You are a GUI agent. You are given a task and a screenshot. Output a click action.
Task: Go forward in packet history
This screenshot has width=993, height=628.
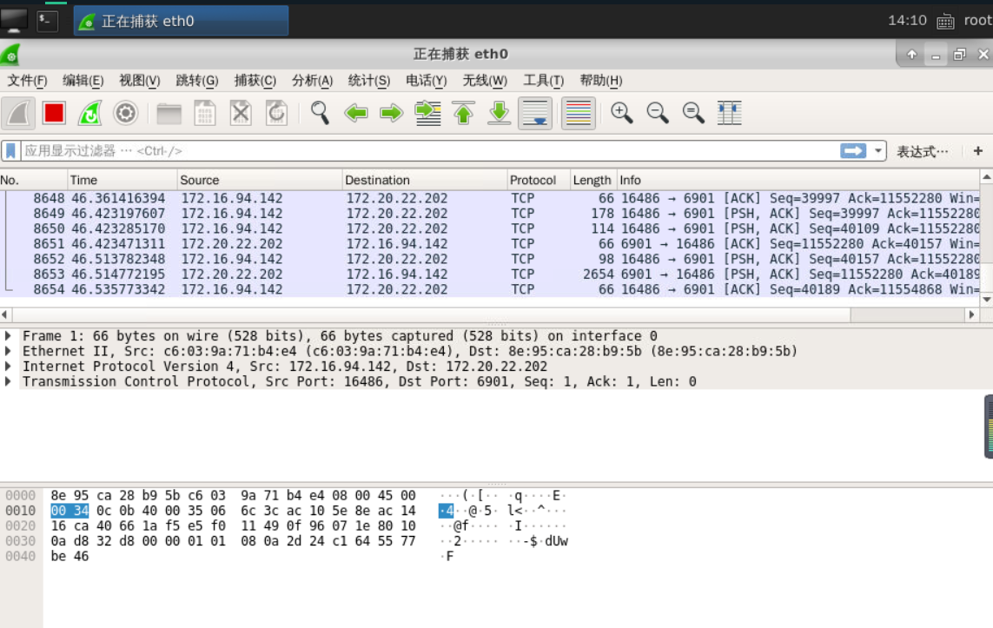point(393,112)
